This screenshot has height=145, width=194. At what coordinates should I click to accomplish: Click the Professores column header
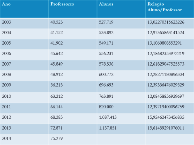pyautogui.click(x=62, y=4)
